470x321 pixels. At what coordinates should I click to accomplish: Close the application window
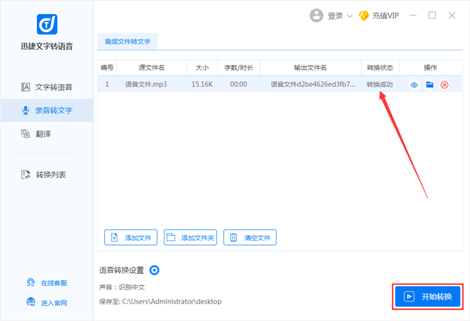[452, 15]
